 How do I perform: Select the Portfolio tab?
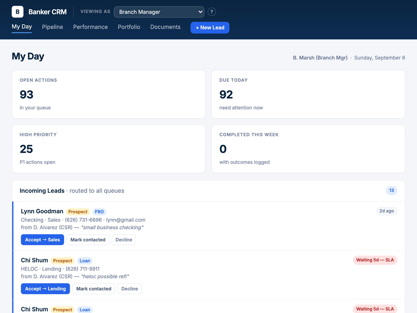pyautogui.click(x=129, y=27)
